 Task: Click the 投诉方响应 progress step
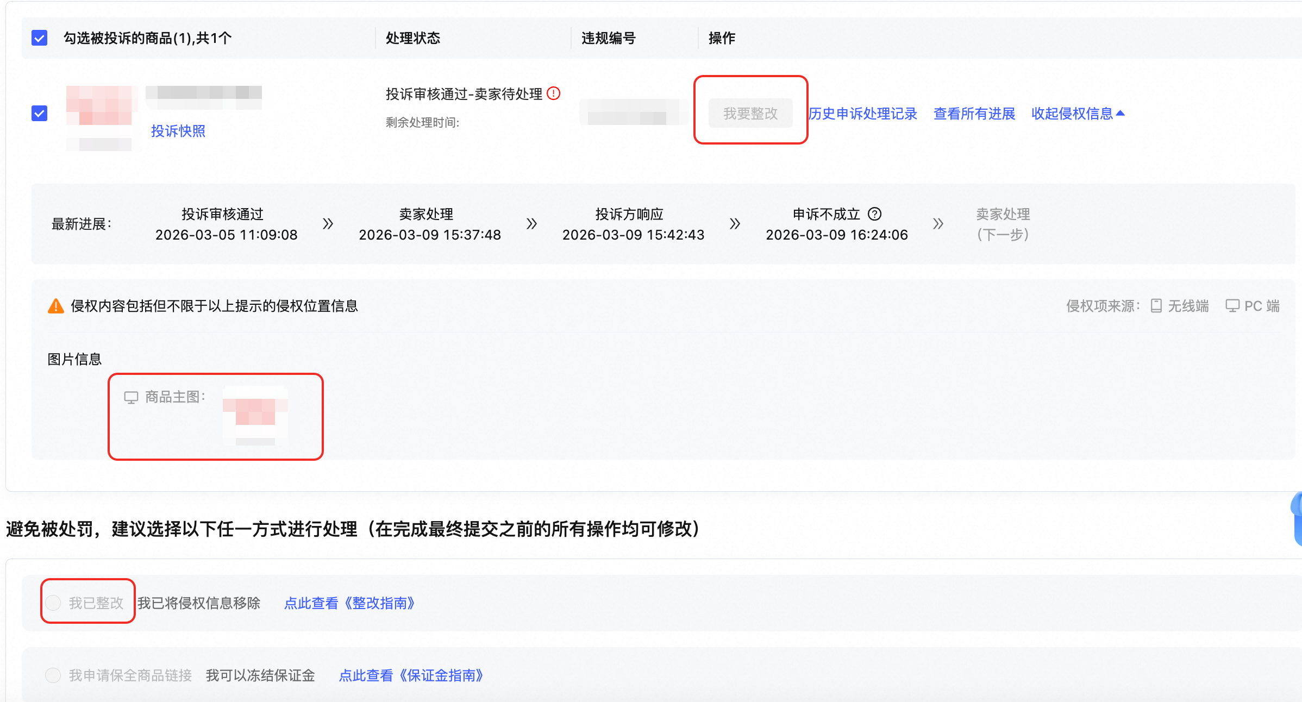click(633, 224)
